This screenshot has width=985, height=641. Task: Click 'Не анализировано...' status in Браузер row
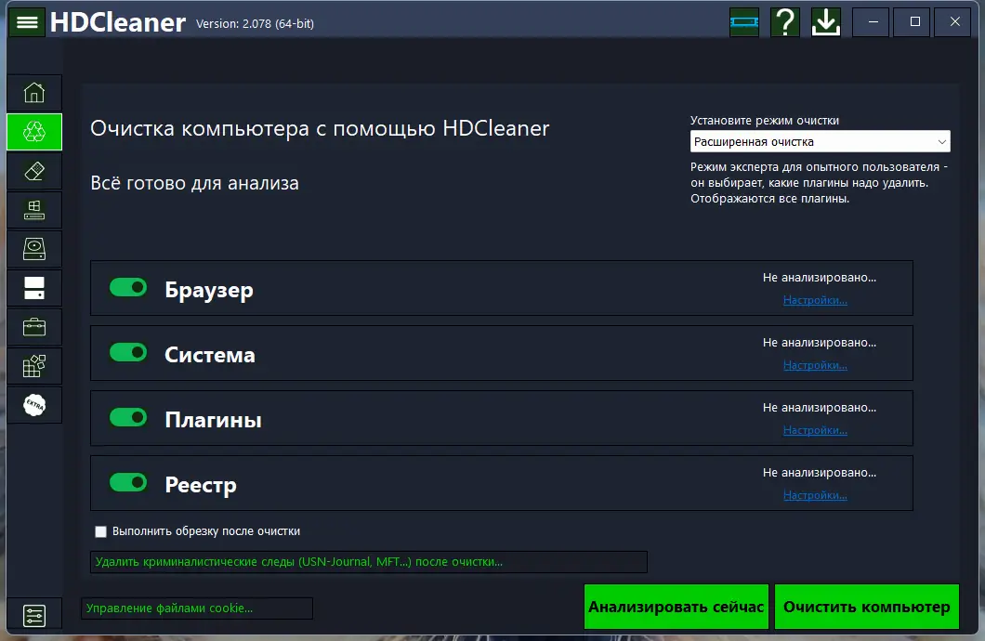(x=820, y=278)
